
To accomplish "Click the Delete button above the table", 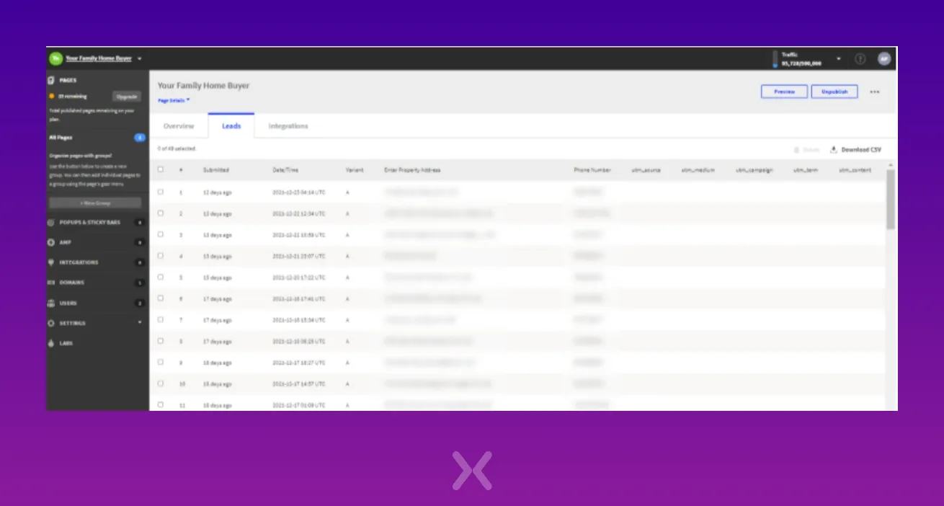I will (807, 150).
